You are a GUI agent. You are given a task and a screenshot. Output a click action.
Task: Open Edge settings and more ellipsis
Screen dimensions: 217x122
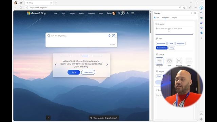point(196,7)
